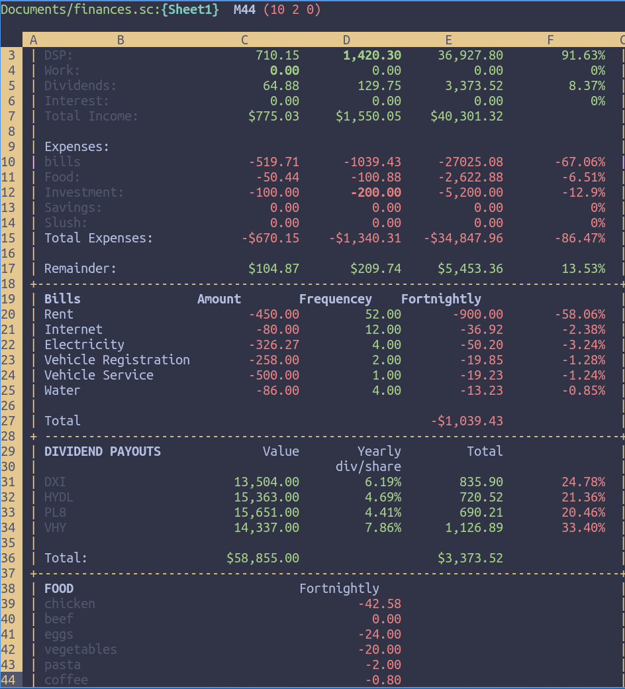Viewport: 625px width, 689px height.
Task: Click the M44 cell reference indicator
Action: click(244, 9)
